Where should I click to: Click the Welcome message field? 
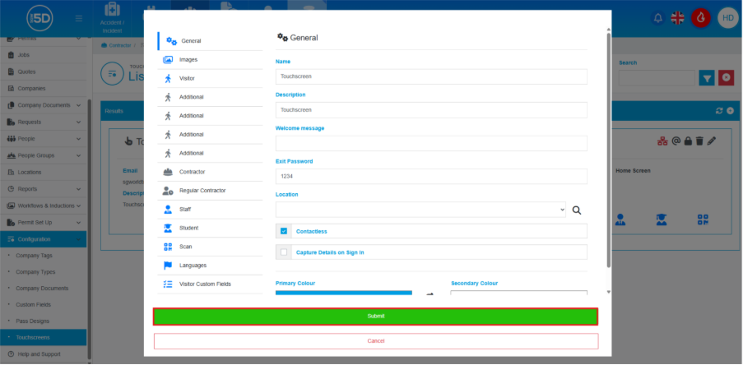(431, 143)
